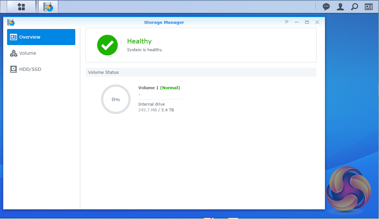
Task: Switch to the Volume section
Action: (x=41, y=53)
